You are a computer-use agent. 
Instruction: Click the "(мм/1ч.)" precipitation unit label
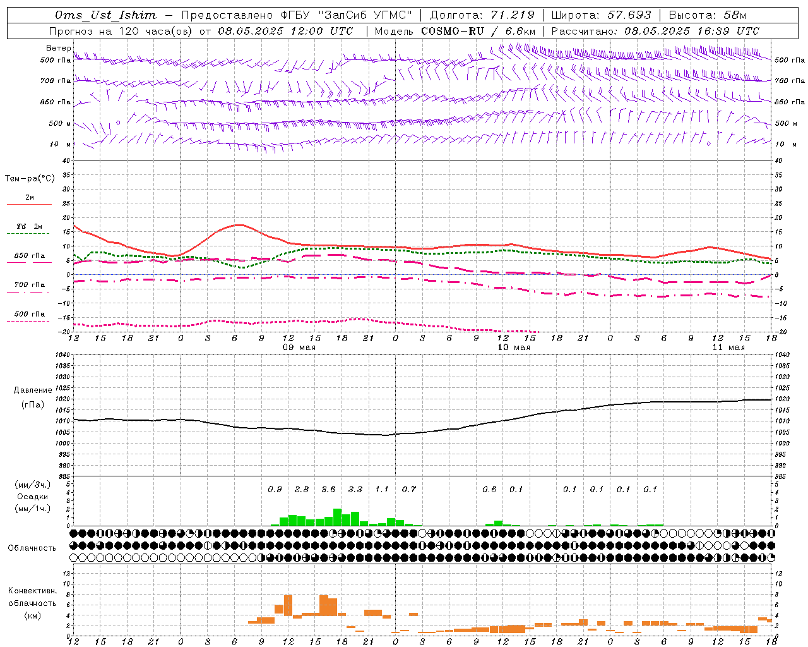tap(33, 509)
